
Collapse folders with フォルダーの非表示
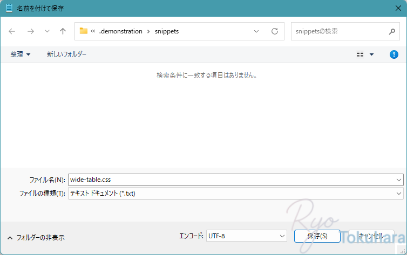pyautogui.click(x=36, y=237)
